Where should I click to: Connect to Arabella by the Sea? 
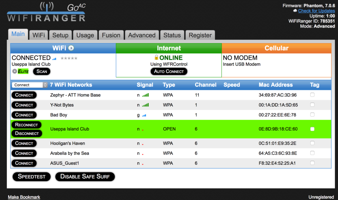click(x=24, y=153)
